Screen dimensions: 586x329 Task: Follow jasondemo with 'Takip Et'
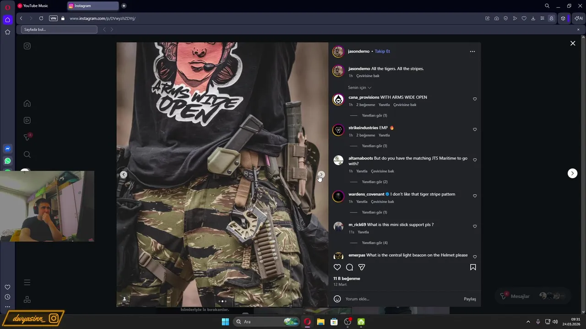point(382,52)
